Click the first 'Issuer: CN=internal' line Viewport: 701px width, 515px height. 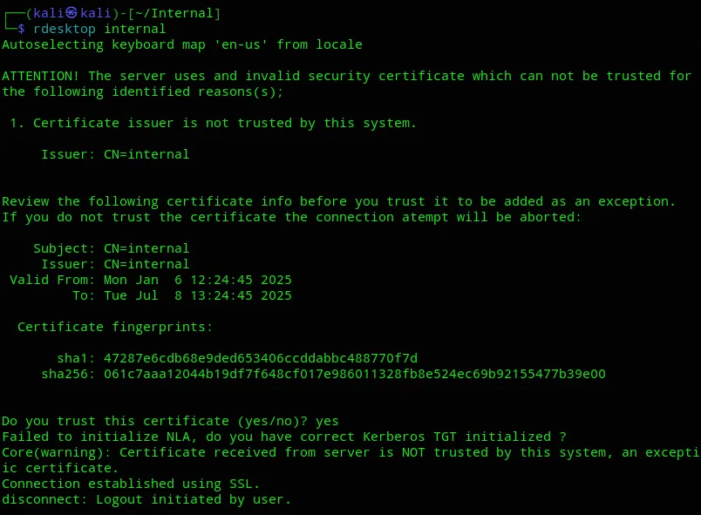(115, 154)
